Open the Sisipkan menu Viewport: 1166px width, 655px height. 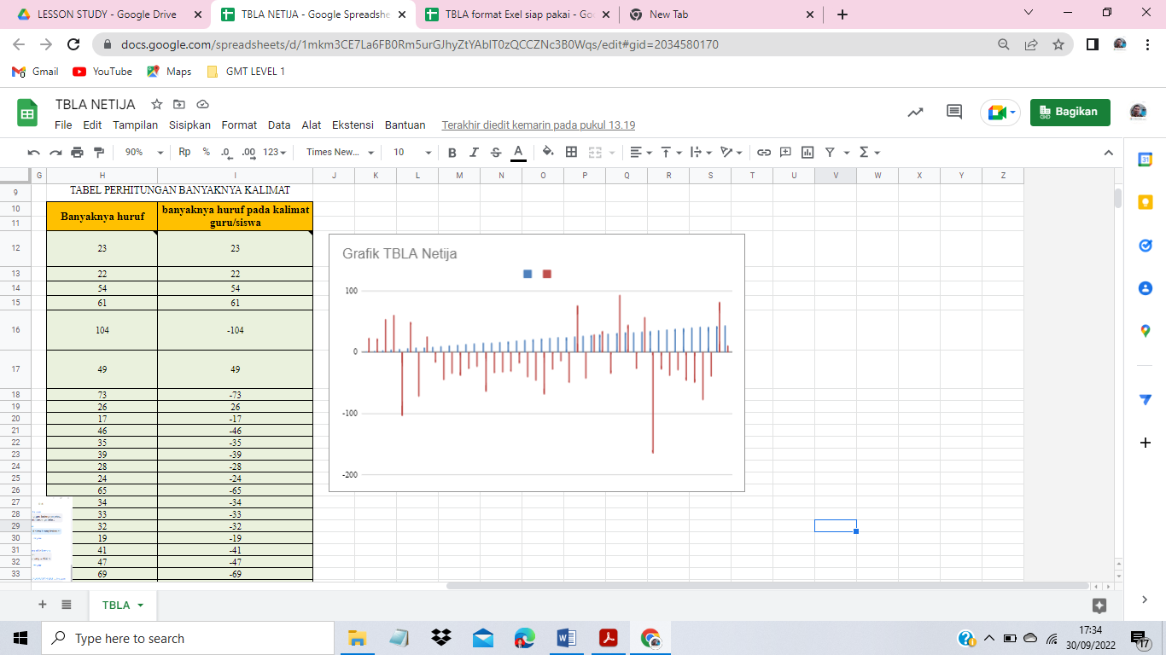coord(189,125)
